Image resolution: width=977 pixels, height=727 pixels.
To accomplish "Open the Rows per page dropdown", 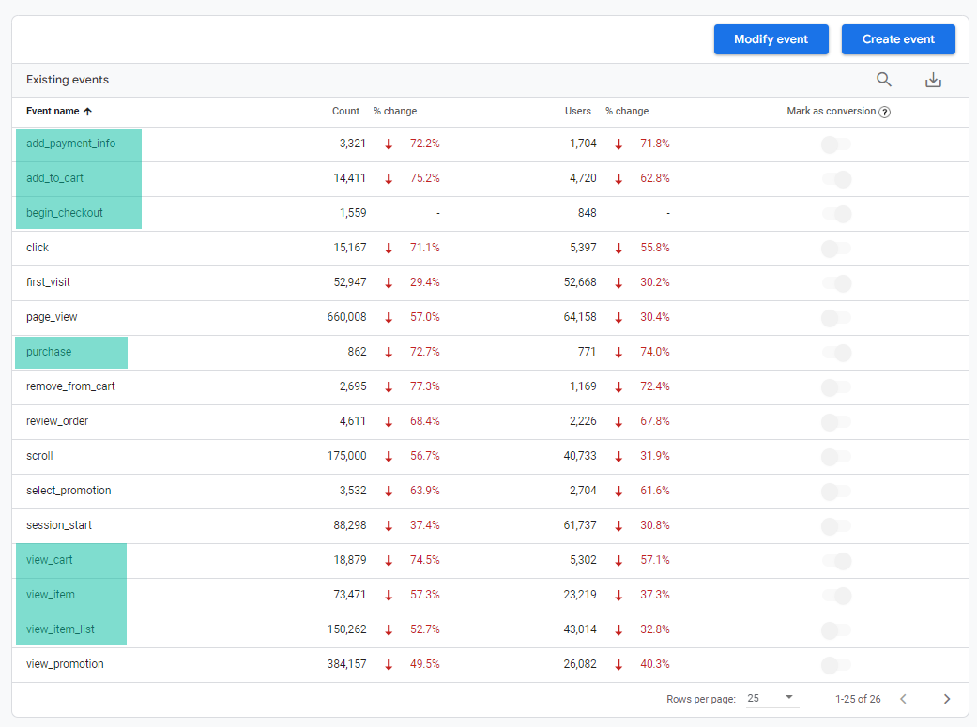I will pyautogui.click(x=771, y=698).
